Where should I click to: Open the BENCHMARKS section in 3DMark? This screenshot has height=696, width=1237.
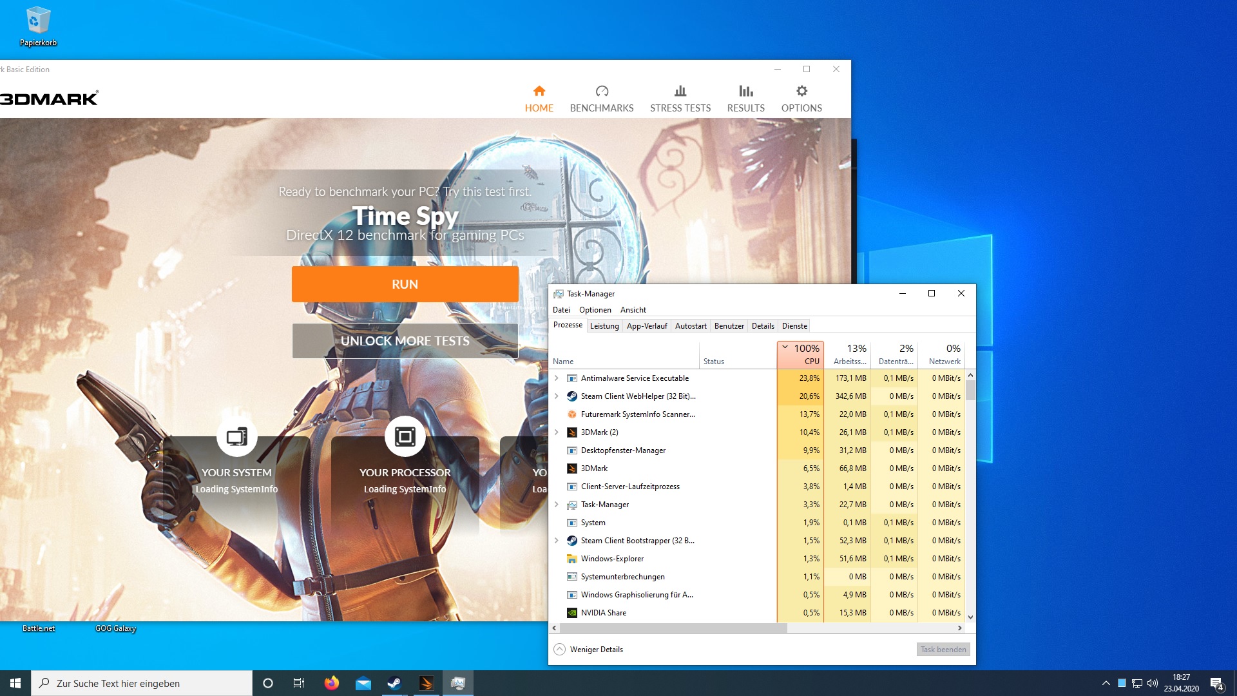(601, 99)
